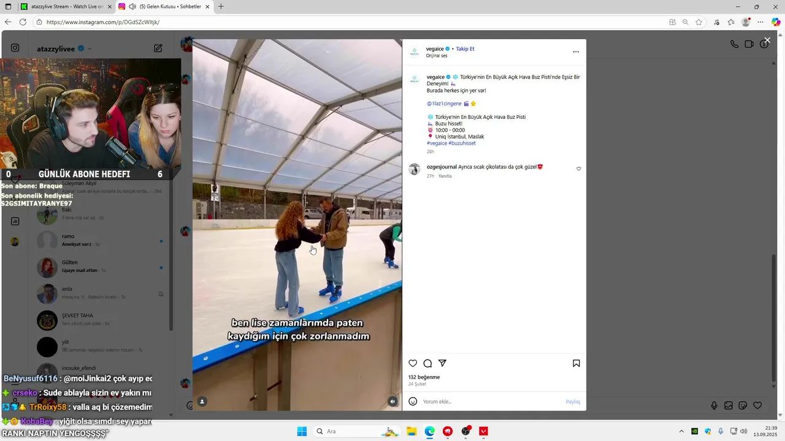
Task: Open the @1laz1cingene mention
Action: click(444, 104)
